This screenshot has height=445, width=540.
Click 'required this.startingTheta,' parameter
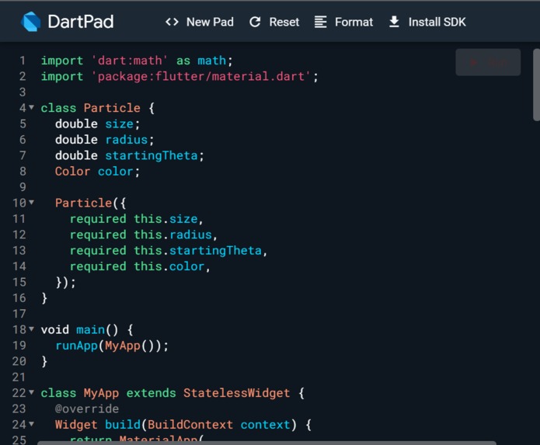point(169,251)
